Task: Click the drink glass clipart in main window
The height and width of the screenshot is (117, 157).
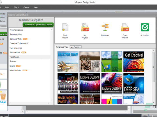Action: coord(3,95)
